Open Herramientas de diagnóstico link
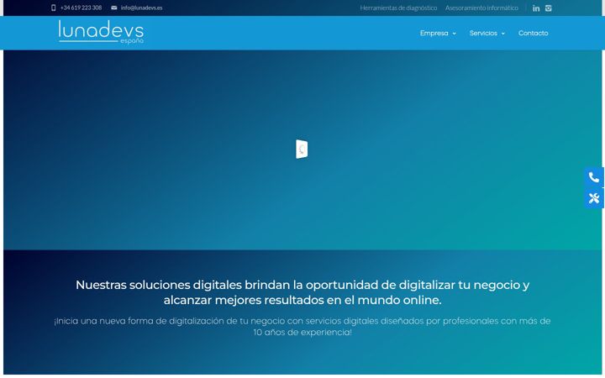 (x=398, y=8)
